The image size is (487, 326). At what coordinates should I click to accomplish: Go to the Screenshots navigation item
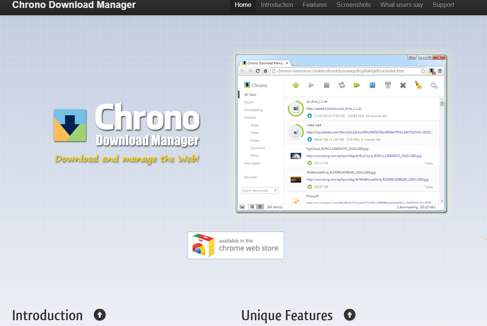click(354, 5)
